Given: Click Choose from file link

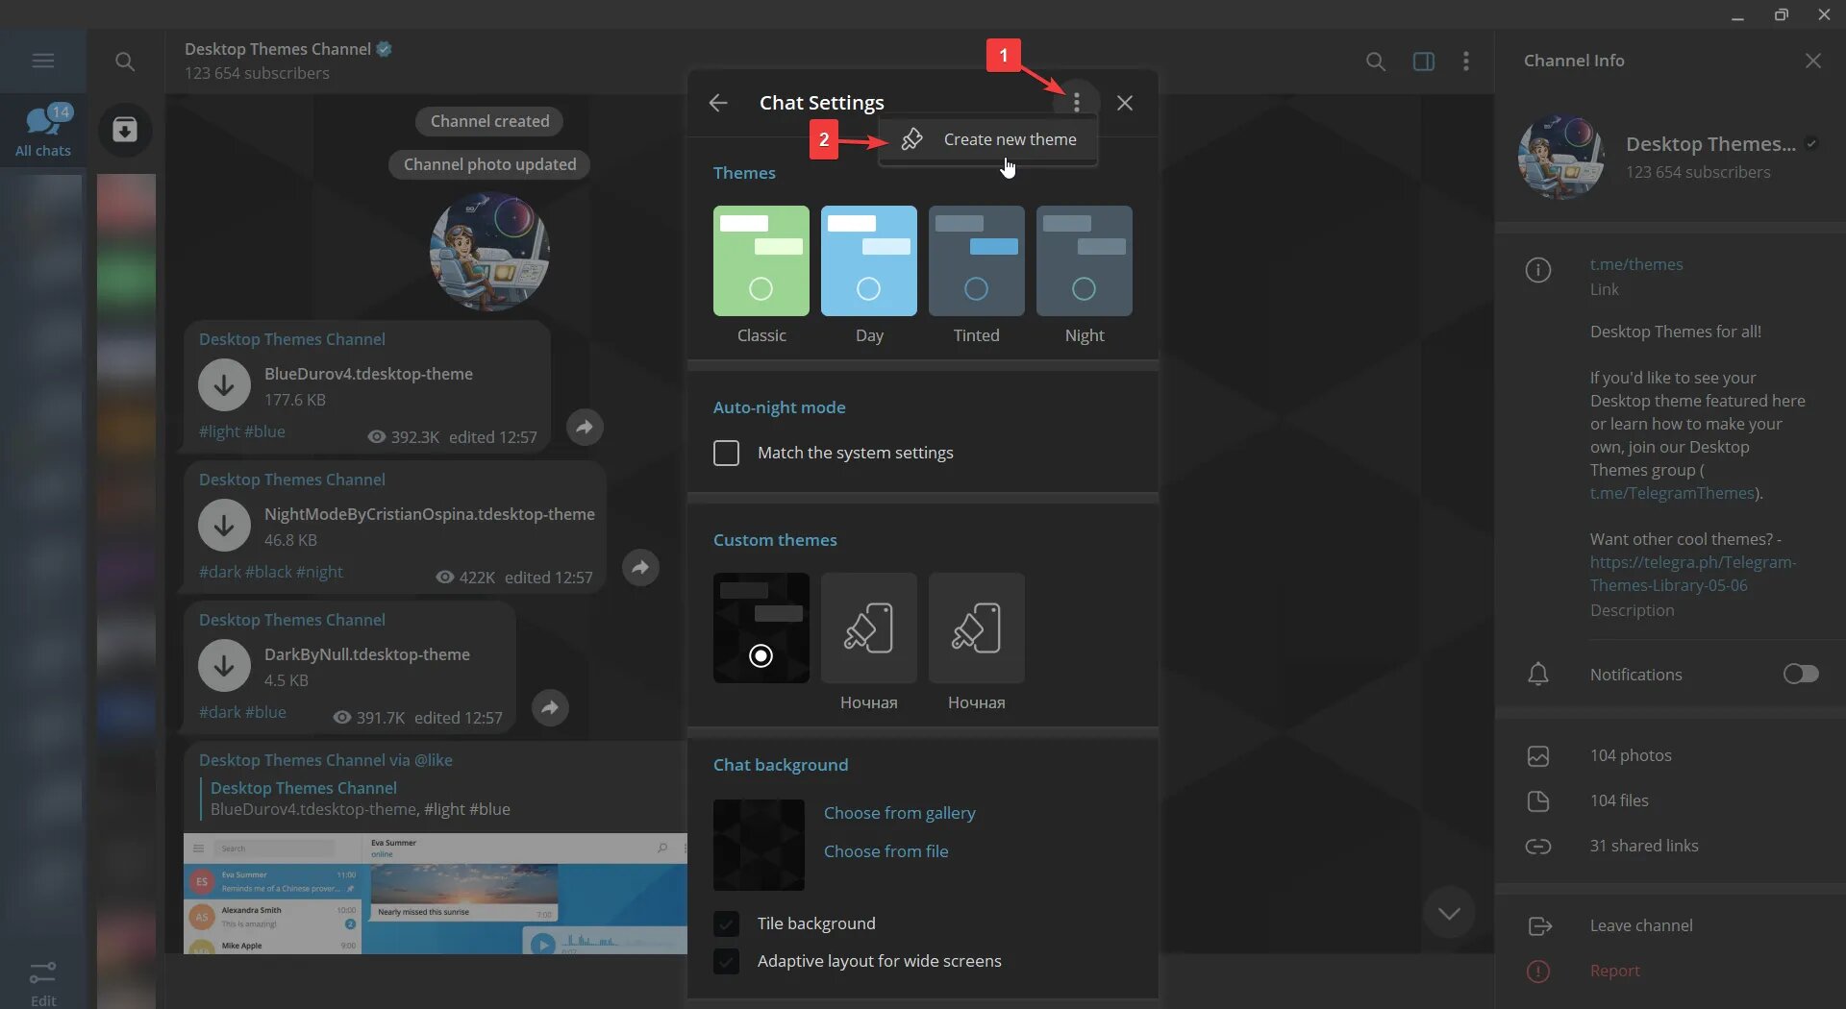Looking at the screenshot, I should tap(886, 851).
